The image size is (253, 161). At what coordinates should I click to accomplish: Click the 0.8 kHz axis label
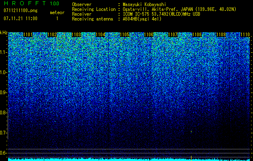(x=3, y=113)
